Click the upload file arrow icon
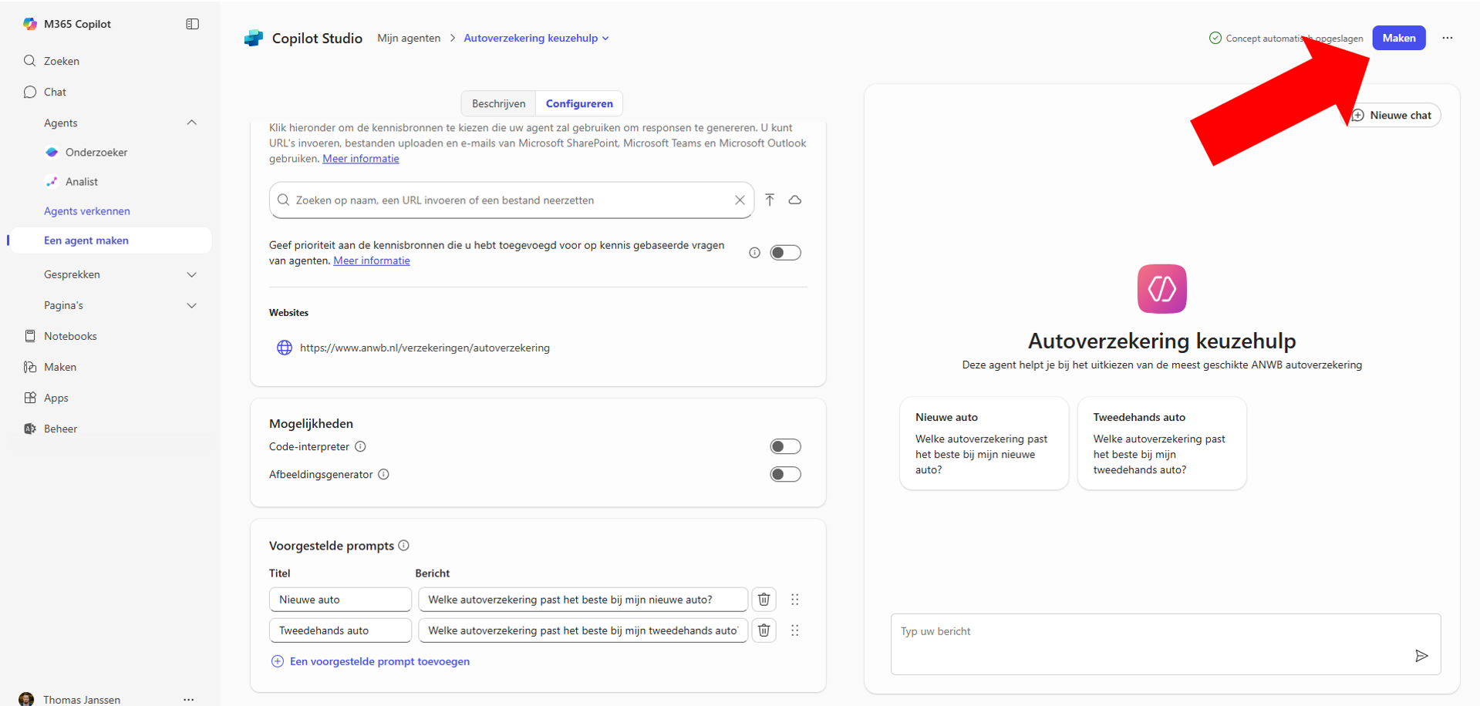This screenshot has height=706, width=1480. click(x=770, y=200)
